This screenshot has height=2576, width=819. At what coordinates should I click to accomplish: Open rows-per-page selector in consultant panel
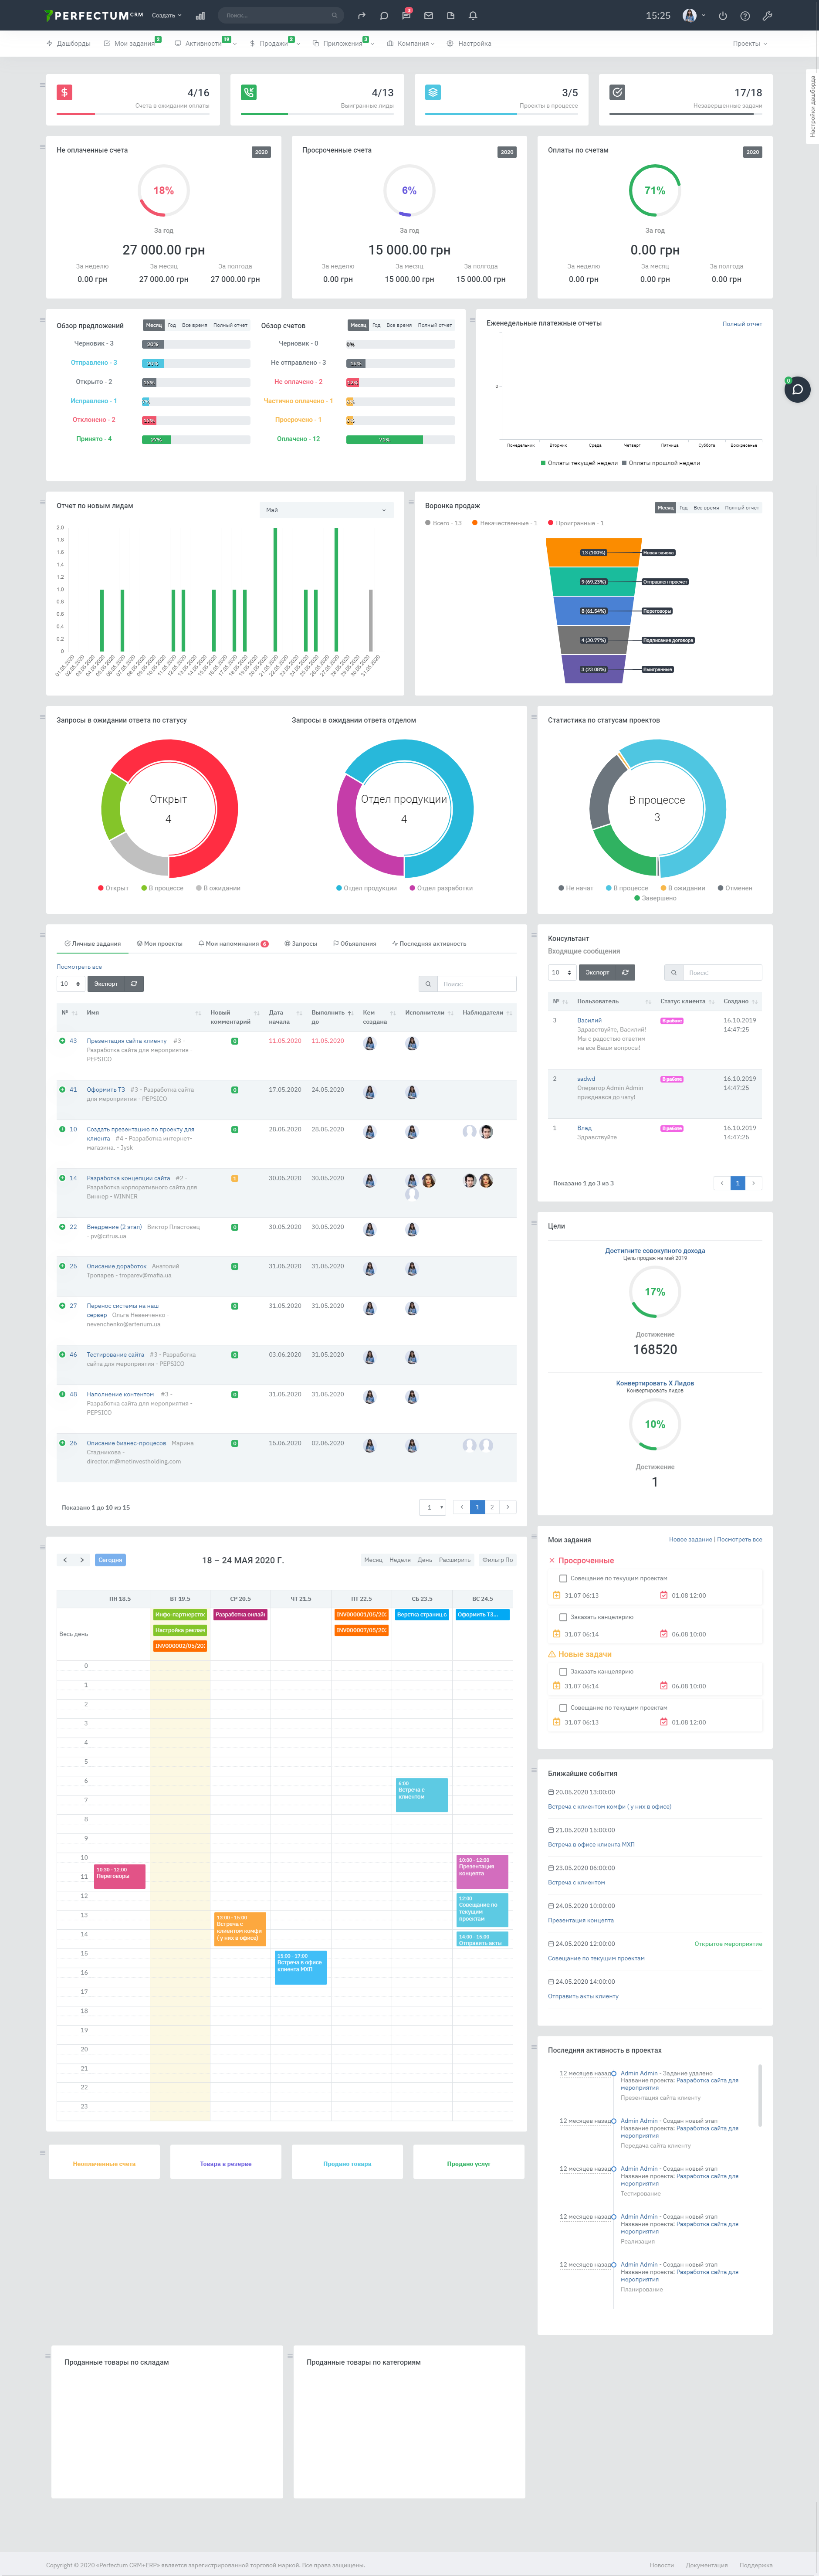point(561,972)
